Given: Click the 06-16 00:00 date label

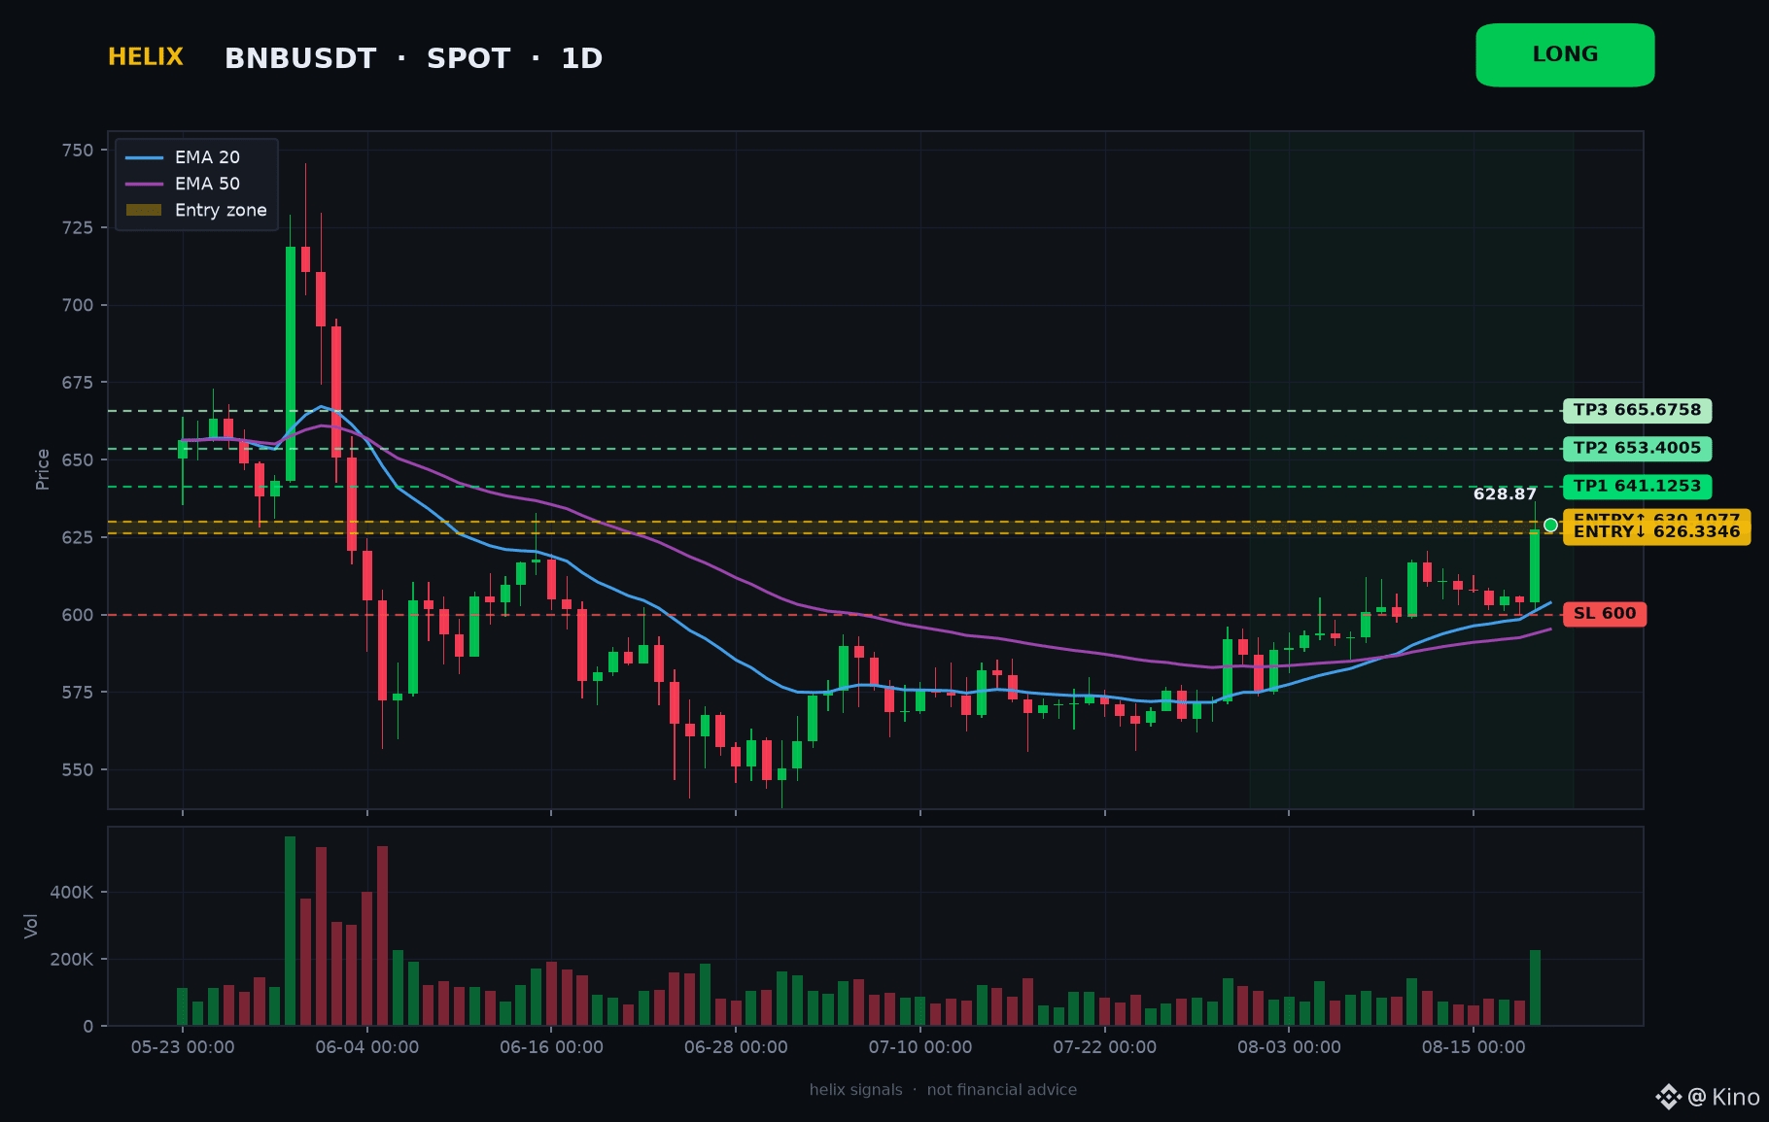Looking at the screenshot, I should pyautogui.click(x=551, y=1047).
